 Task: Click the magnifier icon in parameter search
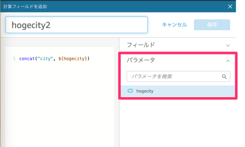(x=224, y=77)
